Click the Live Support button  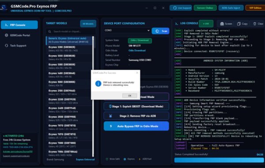(x=181, y=8)
